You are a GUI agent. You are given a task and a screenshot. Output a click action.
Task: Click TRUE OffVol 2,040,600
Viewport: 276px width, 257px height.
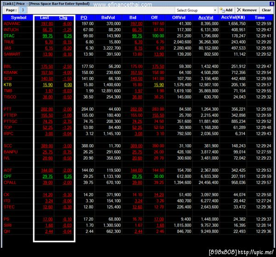pyautogui.click(x=182, y=42)
